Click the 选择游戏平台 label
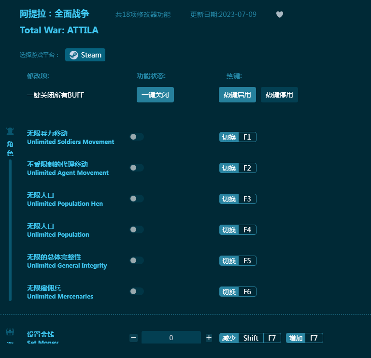This screenshot has width=371, height=358. coord(39,55)
